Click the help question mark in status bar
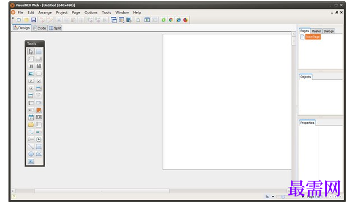Image resolution: width=351 pixels, height=206 pixels. tap(14, 196)
